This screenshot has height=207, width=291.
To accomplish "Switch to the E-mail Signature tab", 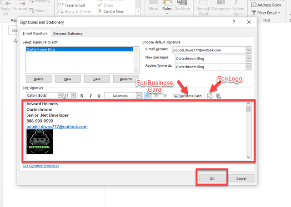I will [x=35, y=33].
